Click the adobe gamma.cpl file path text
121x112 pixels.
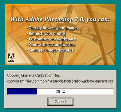[60, 81]
